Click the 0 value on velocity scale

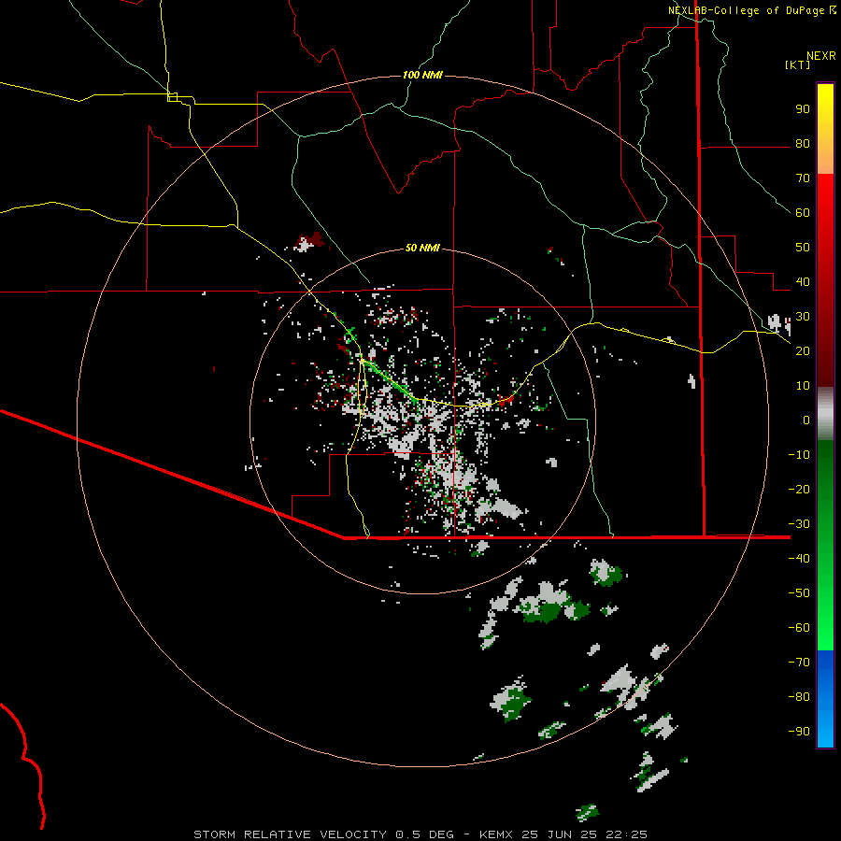[806, 420]
